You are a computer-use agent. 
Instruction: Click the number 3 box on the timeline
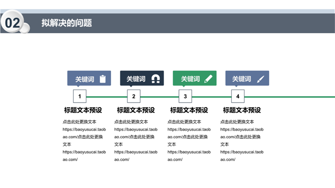185,97
